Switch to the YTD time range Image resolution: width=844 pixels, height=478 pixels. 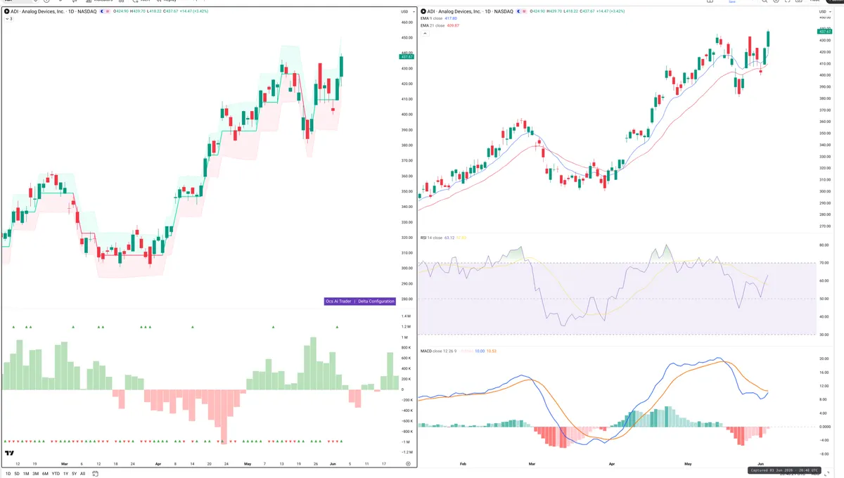tap(56, 474)
